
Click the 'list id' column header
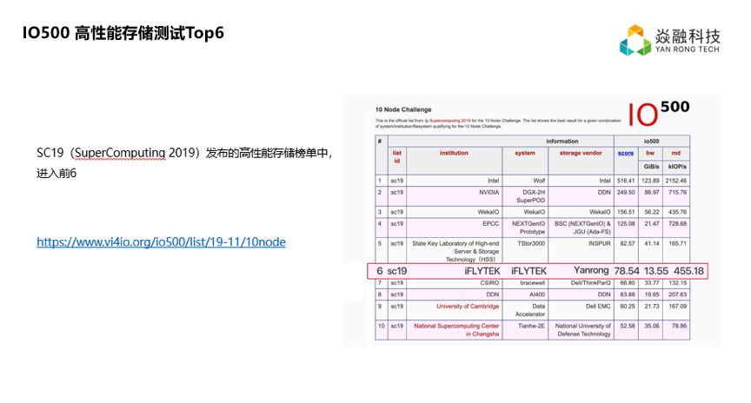click(397, 157)
